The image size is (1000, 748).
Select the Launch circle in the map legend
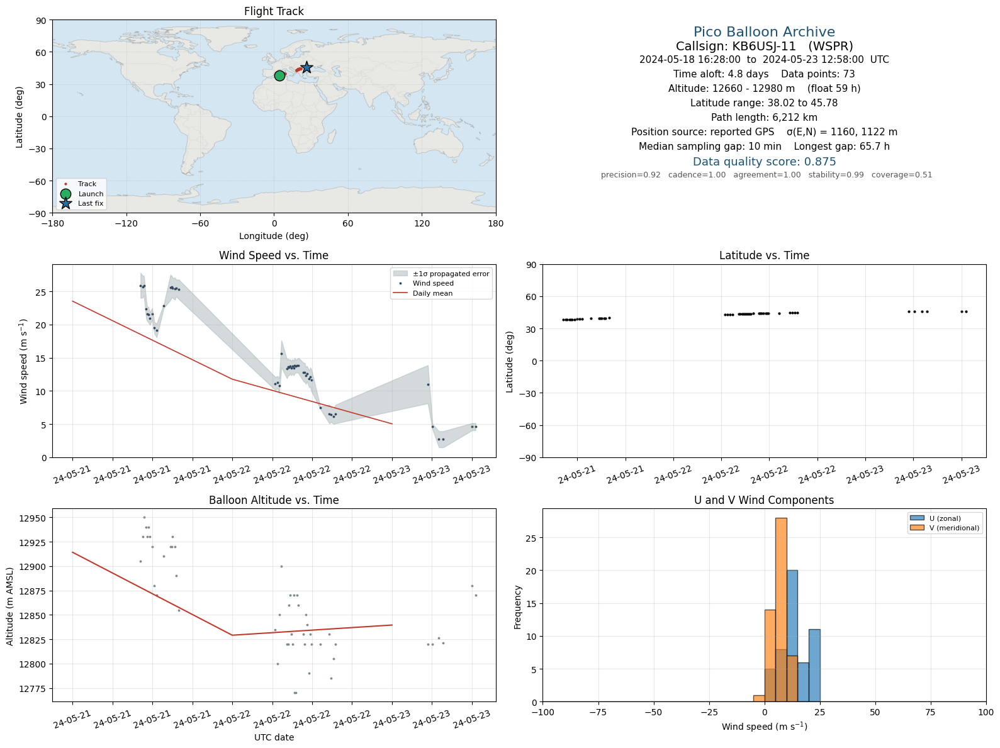pyautogui.click(x=65, y=194)
